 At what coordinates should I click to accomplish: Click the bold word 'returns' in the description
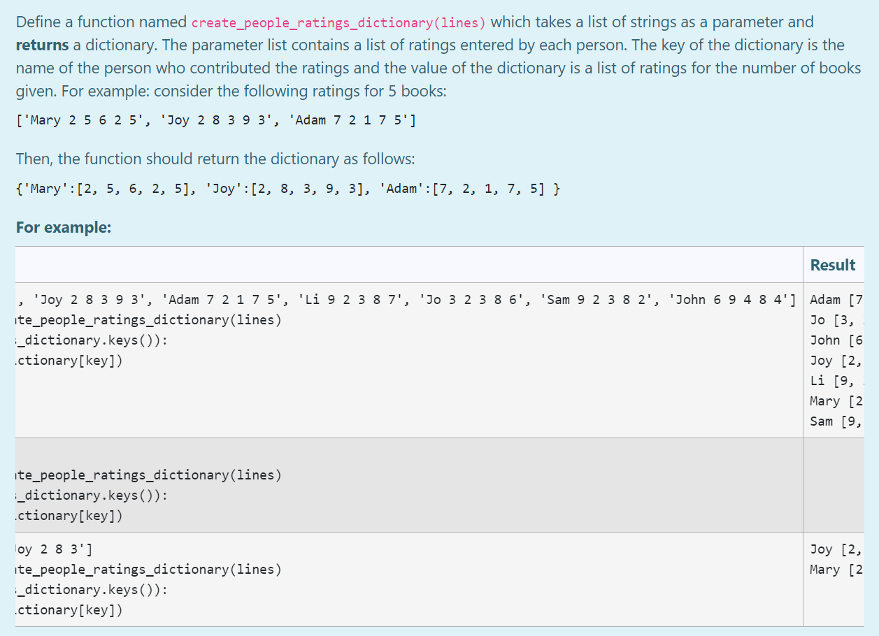pyautogui.click(x=42, y=45)
